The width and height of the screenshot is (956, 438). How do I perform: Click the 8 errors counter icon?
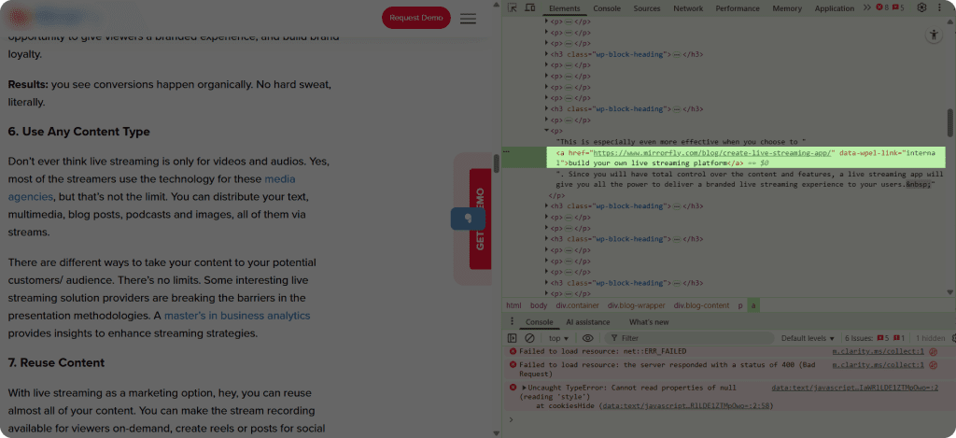tap(882, 7)
